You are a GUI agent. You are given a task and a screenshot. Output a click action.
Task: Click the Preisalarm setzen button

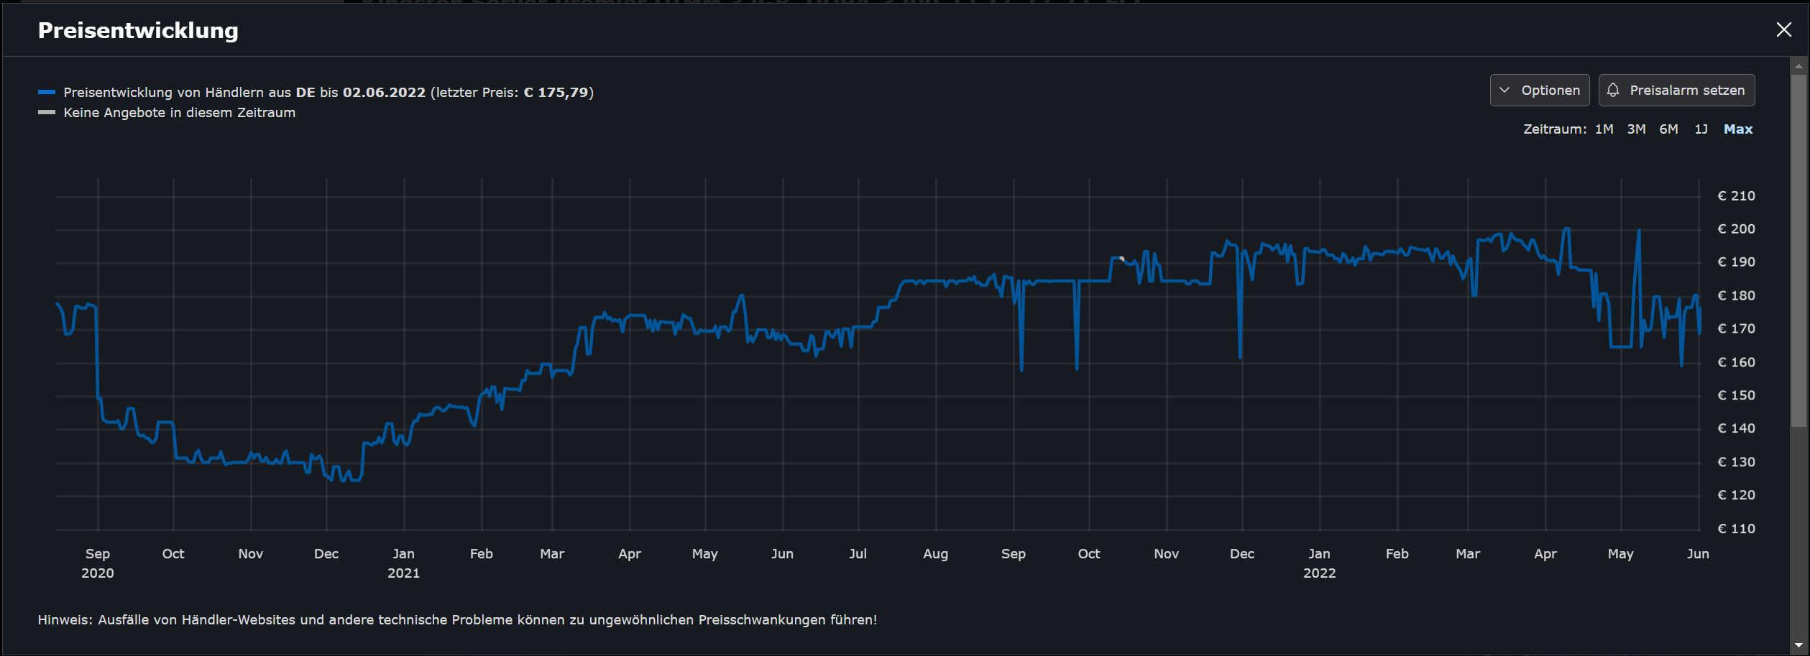coord(1676,91)
